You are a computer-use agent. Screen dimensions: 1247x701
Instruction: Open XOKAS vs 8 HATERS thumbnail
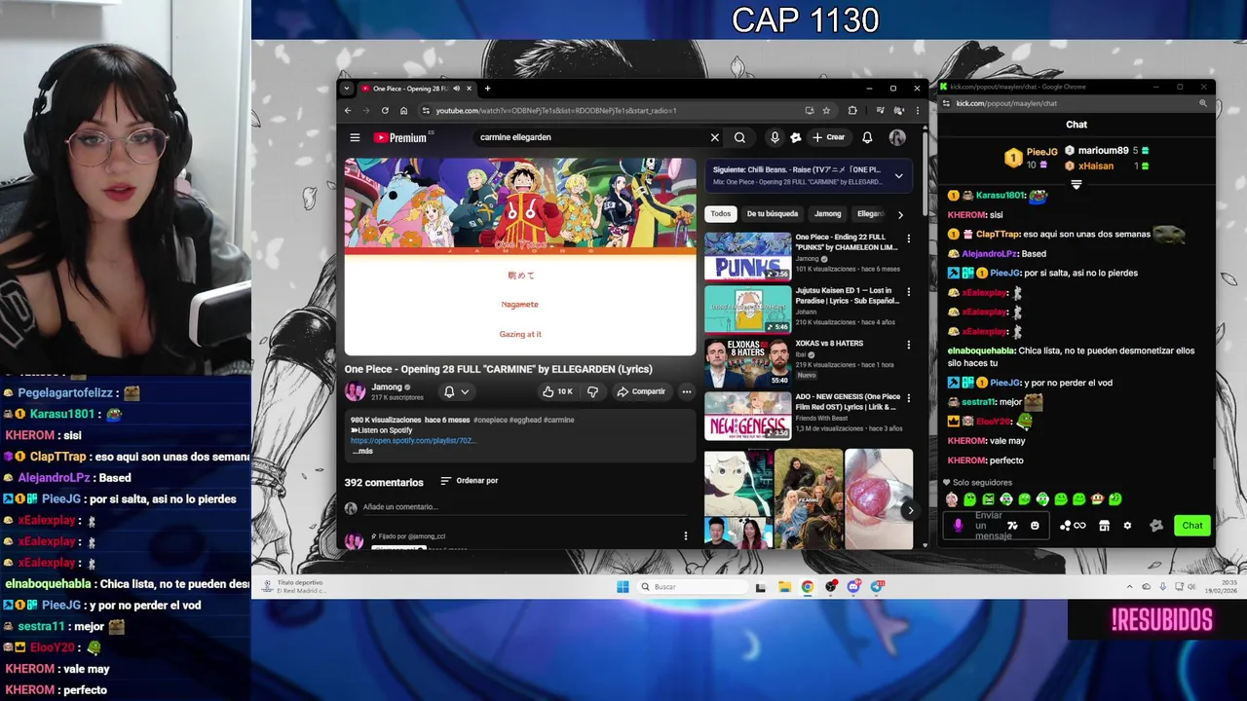pyautogui.click(x=748, y=362)
